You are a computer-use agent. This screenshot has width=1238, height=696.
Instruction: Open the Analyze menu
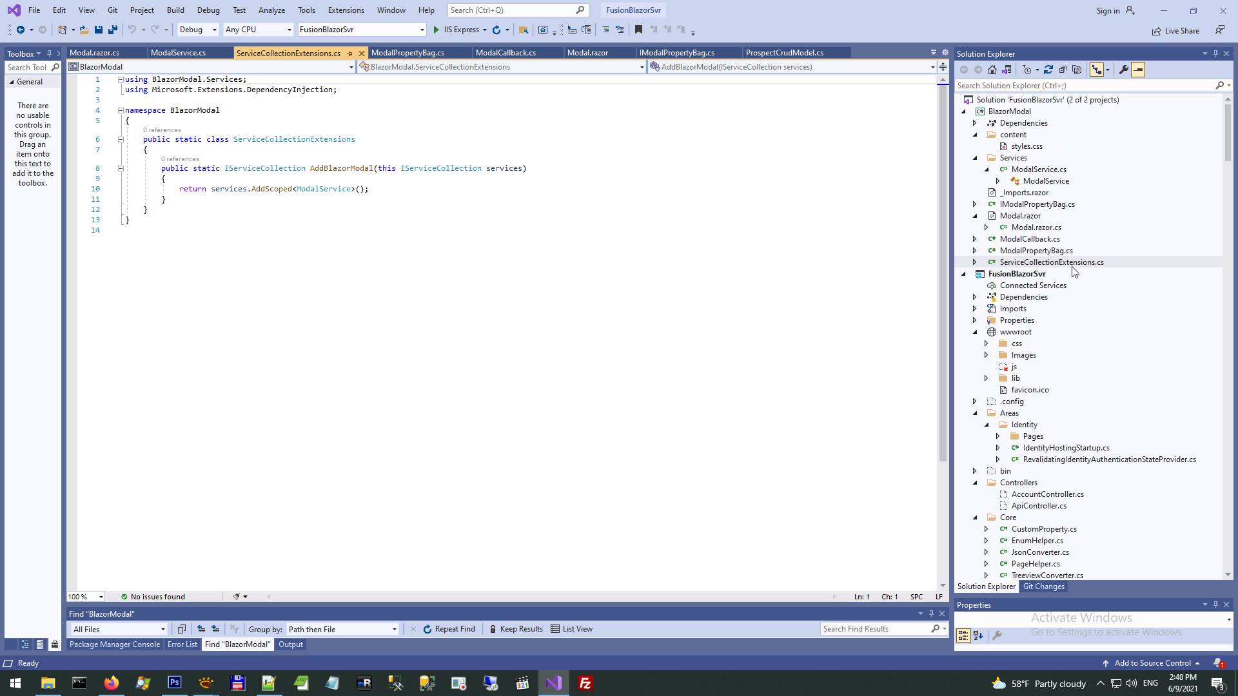271,10
